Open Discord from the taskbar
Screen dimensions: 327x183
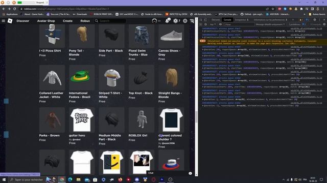(x=137, y=179)
